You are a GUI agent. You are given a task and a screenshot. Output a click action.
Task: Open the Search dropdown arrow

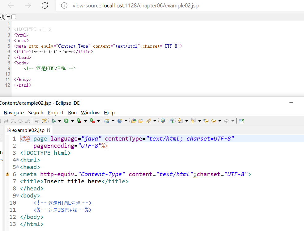tap(155, 121)
